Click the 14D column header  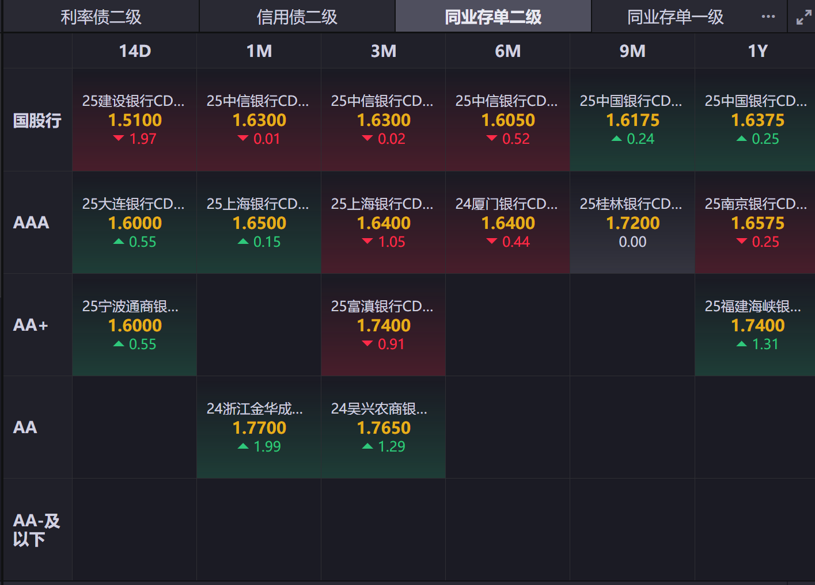click(x=135, y=51)
